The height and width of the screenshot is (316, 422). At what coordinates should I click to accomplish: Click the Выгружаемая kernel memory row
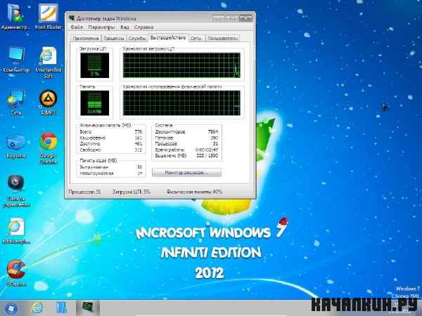(111, 167)
